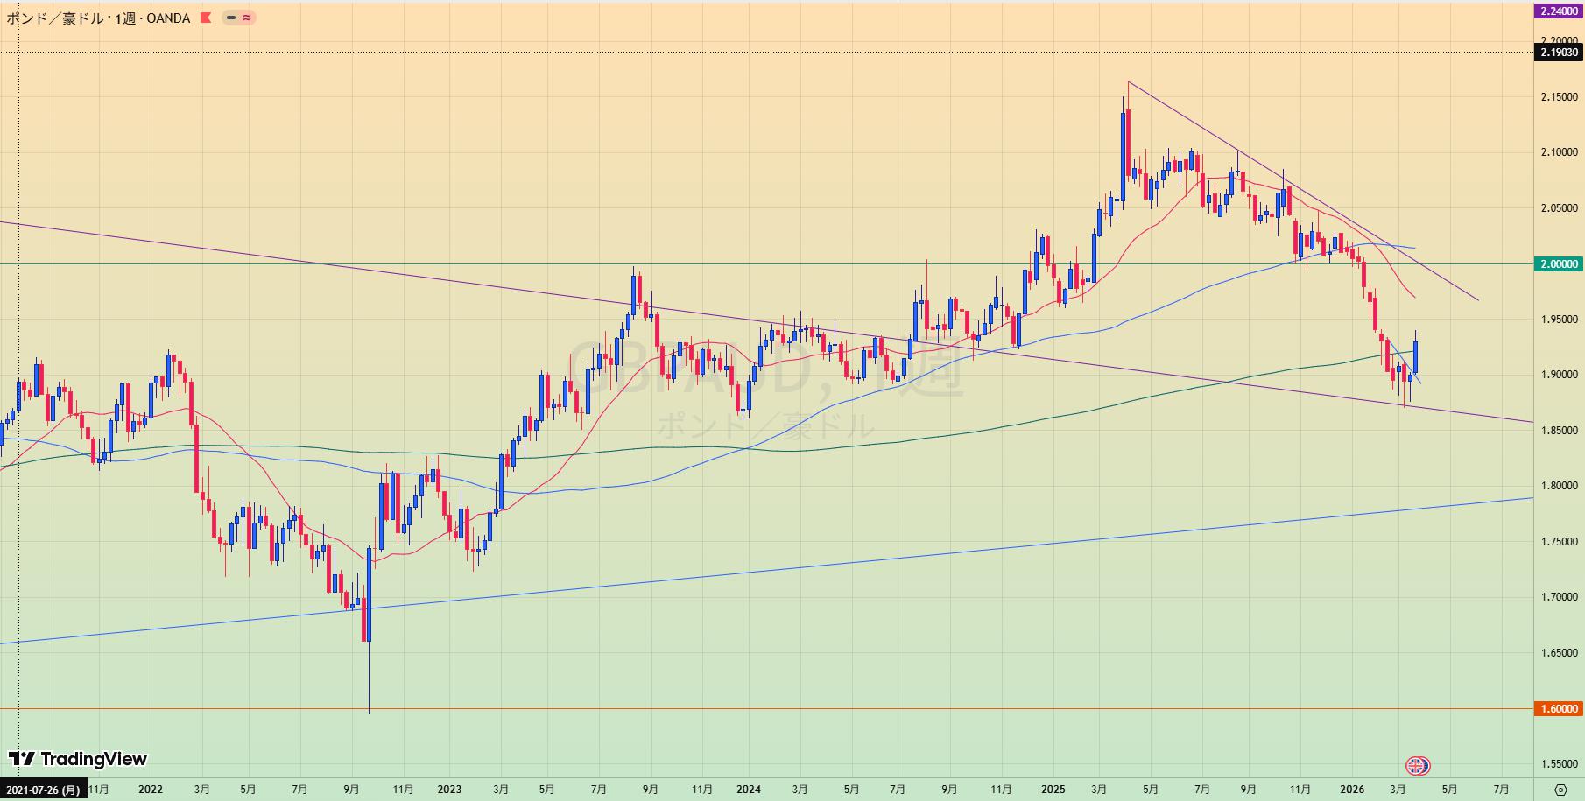Click the black 2.19030 crosshair price label
The height and width of the screenshot is (801, 1585).
tap(1559, 53)
